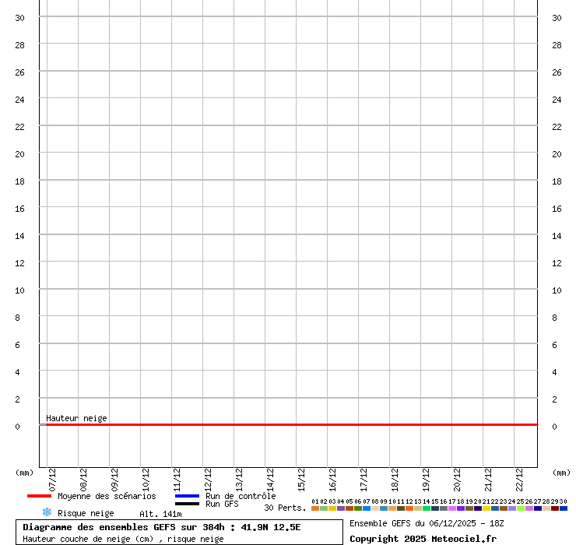
Task: Click the right y-axis value 10
Action: pyautogui.click(x=557, y=290)
